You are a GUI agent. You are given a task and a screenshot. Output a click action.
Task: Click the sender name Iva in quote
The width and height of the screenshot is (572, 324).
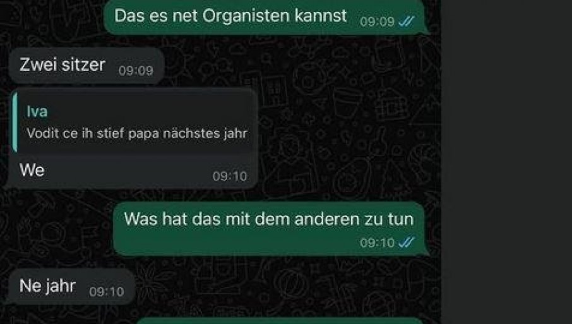click(x=37, y=112)
